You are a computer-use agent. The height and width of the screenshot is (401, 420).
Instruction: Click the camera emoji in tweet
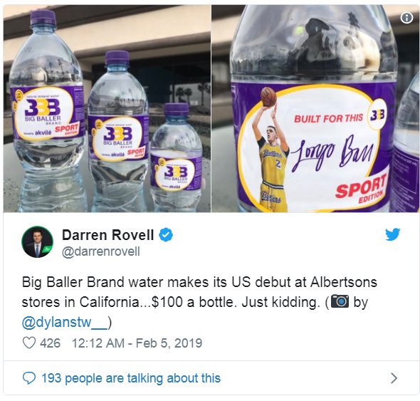(x=340, y=302)
